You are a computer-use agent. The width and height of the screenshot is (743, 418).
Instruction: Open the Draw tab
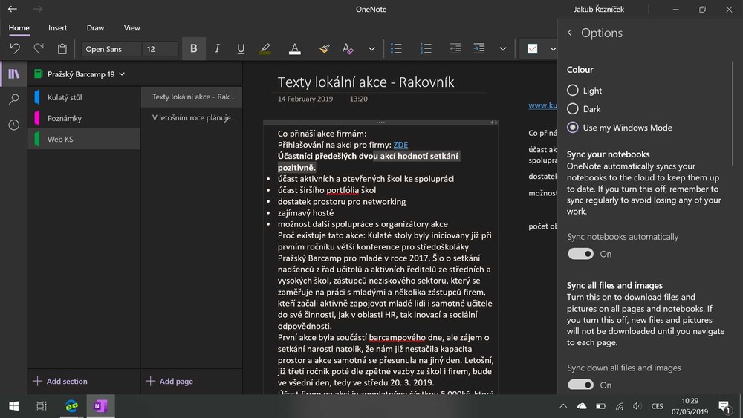point(95,28)
